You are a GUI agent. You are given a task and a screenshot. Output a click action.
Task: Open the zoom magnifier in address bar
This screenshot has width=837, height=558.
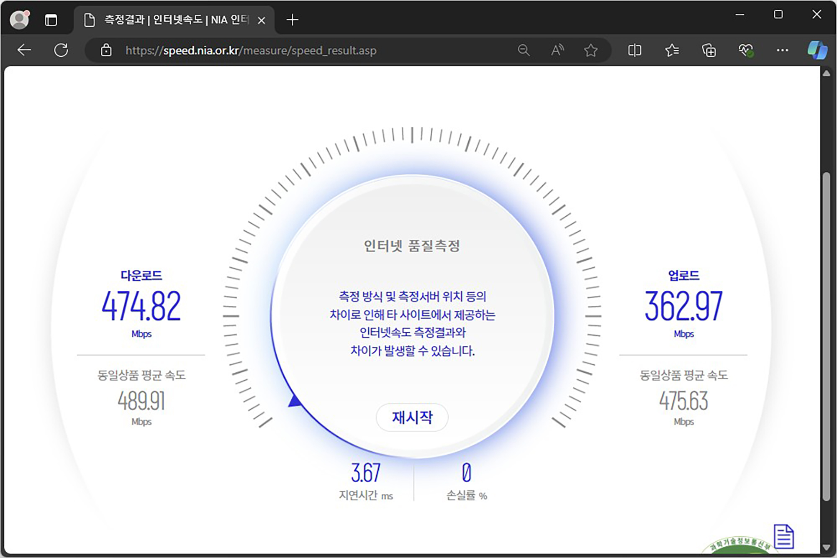[x=524, y=50]
